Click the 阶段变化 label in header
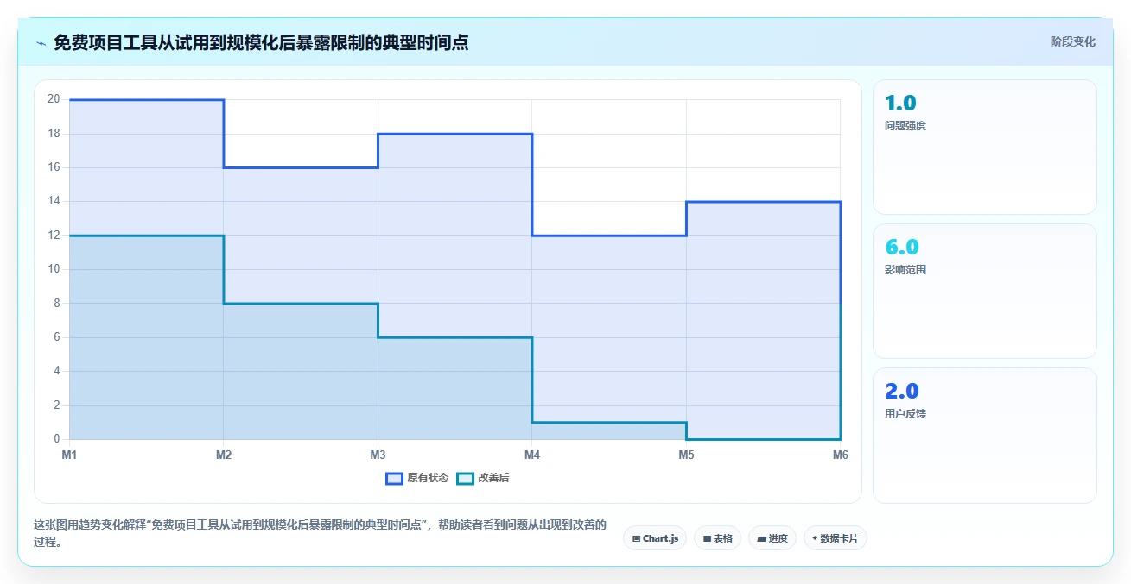This screenshot has width=1131, height=584. click(1073, 41)
